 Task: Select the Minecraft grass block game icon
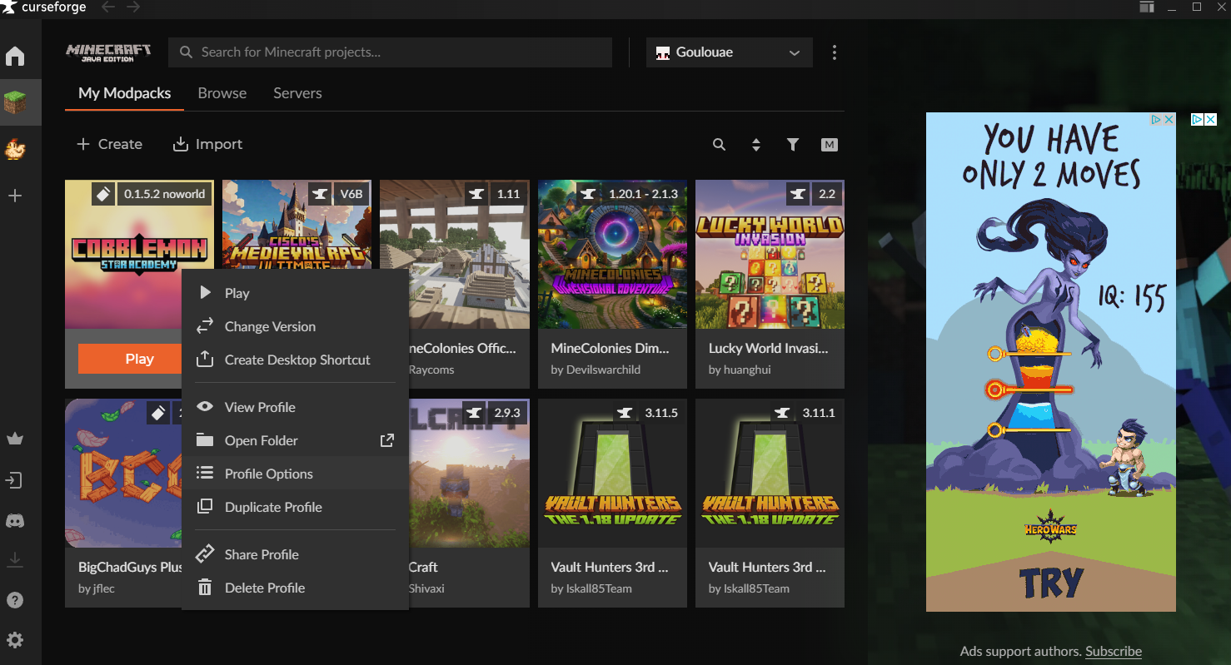click(x=15, y=103)
